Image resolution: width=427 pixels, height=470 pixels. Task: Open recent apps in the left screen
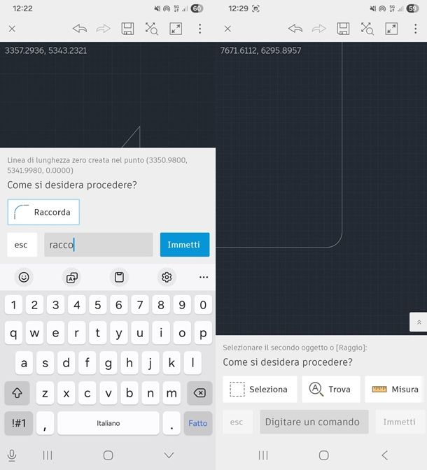click(48, 455)
